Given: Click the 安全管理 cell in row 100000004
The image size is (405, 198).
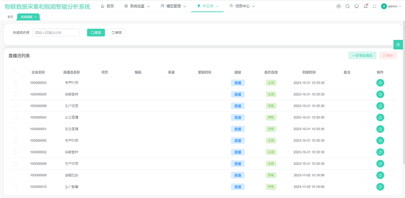Looking at the screenshot, I should click(72, 117).
